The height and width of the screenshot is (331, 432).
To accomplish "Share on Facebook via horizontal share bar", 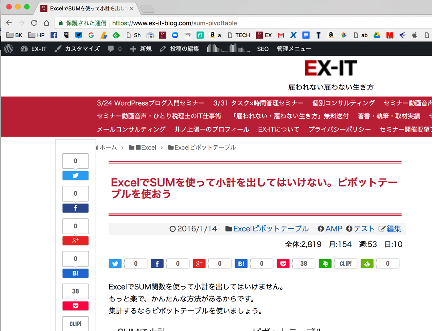I will point(157,264).
